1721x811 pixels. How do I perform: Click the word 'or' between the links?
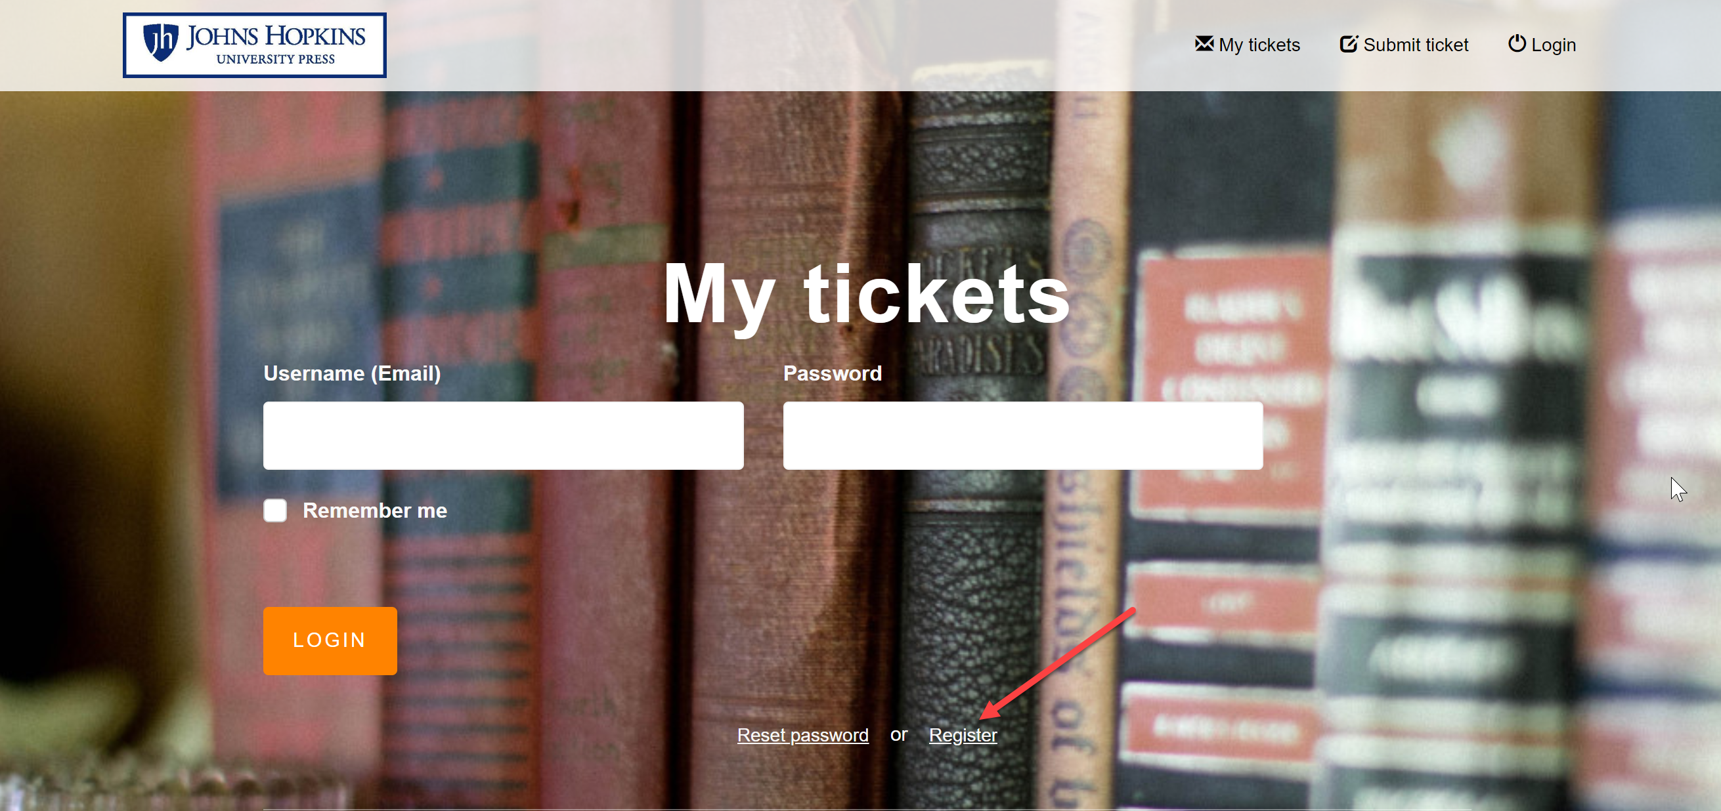click(x=898, y=735)
